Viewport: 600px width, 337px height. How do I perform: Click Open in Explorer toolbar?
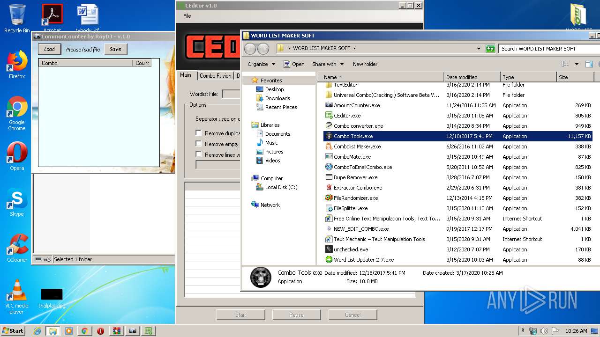[294, 64]
